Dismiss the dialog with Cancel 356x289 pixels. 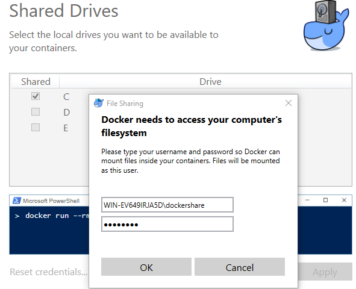[x=240, y=267]
